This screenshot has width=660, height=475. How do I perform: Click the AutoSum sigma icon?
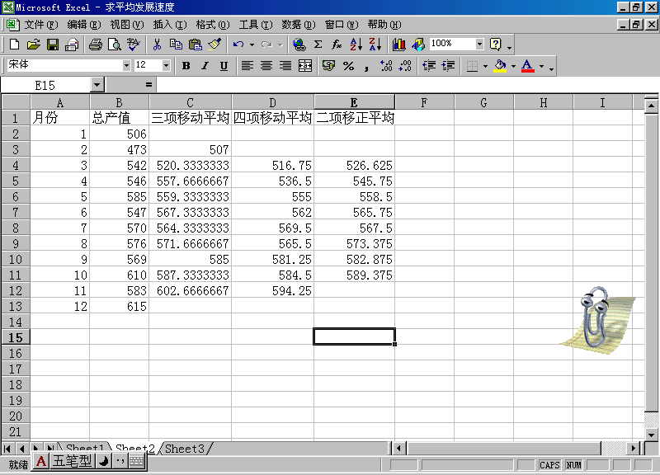pyautogui.click(x=318, y=45)
